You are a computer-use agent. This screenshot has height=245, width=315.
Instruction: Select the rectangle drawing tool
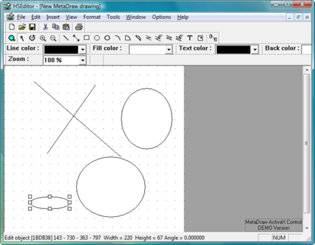coord(87,38)
